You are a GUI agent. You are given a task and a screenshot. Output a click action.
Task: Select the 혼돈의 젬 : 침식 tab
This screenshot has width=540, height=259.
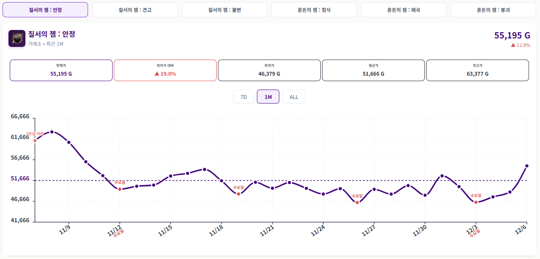coord(314,10)
